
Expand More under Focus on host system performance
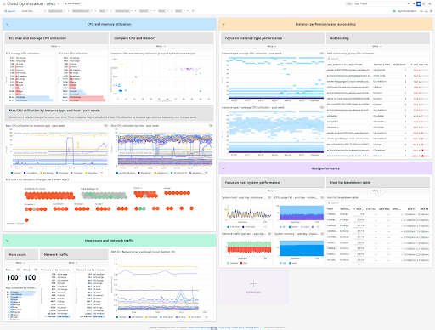272,191
